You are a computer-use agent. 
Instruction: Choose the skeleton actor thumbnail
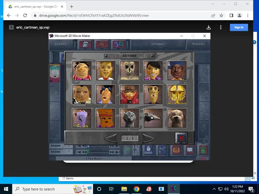pos(129,71)
